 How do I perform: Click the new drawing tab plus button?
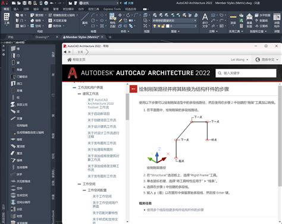point(110,37)
